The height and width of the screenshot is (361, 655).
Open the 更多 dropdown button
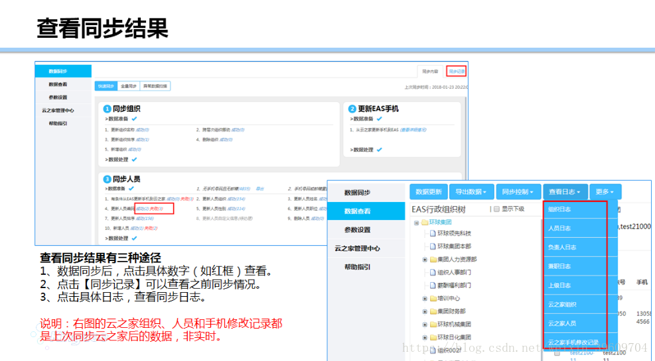pyautogui.click(x=605, y=191)
